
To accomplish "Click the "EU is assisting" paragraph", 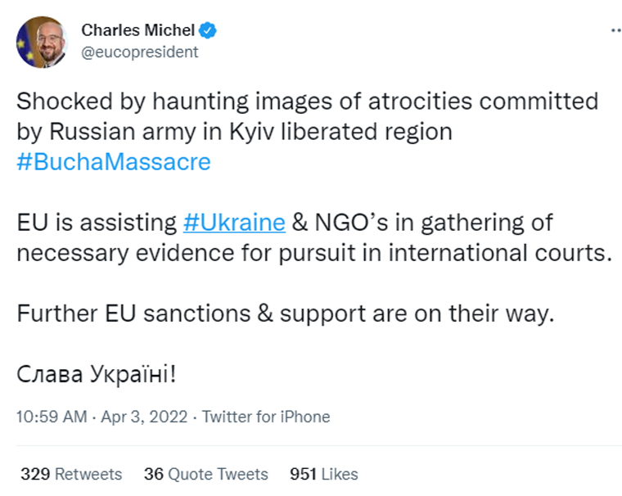I will [314, 237].
